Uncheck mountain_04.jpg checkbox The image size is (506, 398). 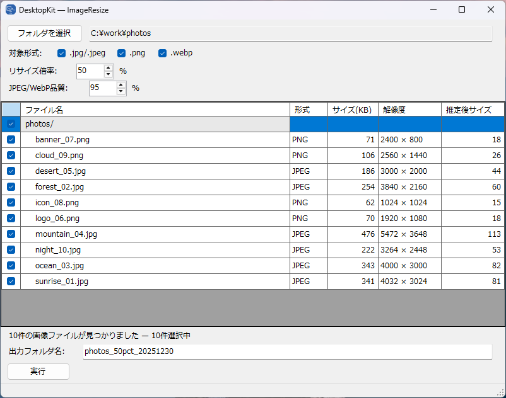coord(11,234)
